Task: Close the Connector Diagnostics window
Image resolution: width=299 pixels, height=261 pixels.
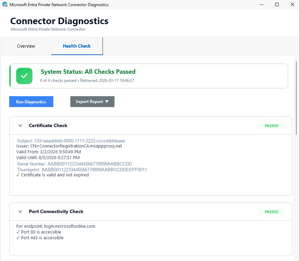Action: tap(293, 4)
